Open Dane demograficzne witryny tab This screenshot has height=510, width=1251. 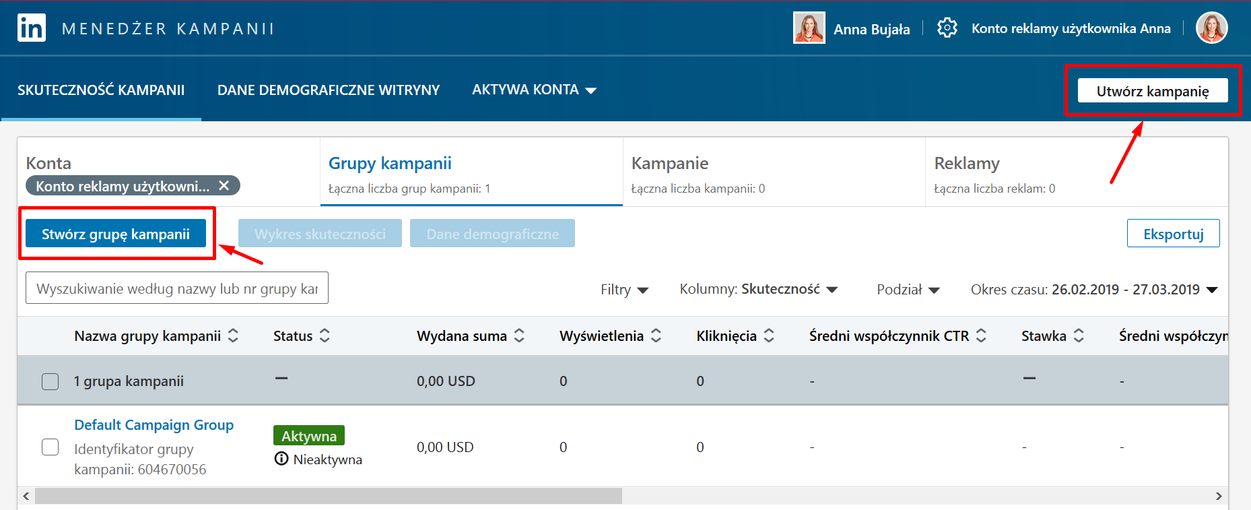328,90
